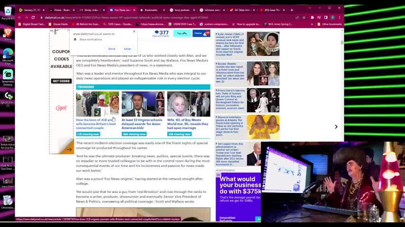Go back with the browser back arrow

coord(19,17)
